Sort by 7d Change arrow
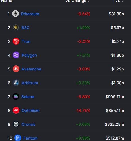Screen dimensions: 131x141 89,1
